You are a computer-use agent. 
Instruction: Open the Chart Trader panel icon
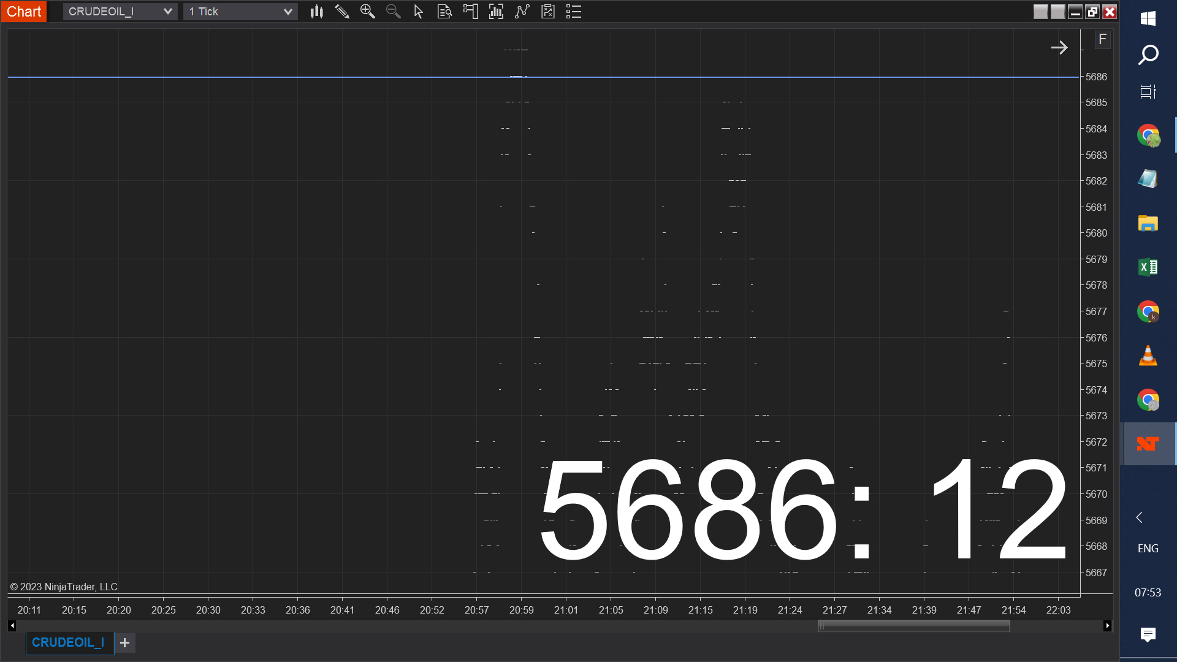[x=470, y=12]
